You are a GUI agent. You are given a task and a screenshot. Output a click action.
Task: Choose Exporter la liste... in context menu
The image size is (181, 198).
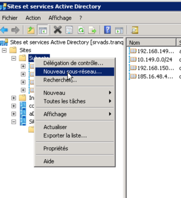click(75, 136)
